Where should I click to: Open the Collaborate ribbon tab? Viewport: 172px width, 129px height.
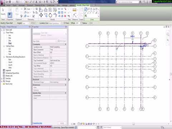(x=51, y=5)
